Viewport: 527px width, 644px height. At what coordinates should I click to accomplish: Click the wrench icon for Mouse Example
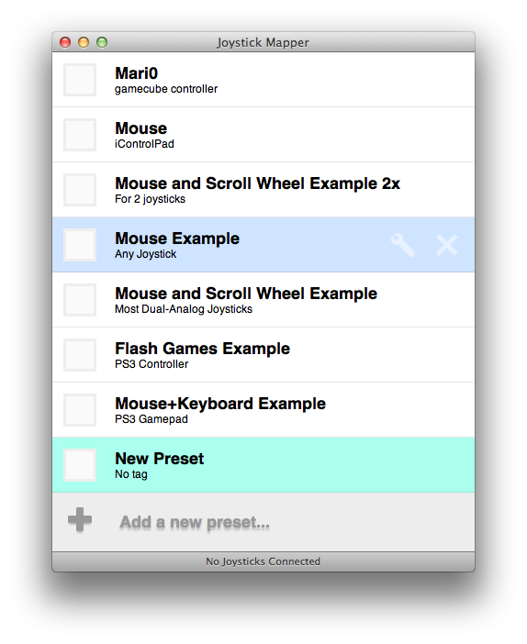(x=402, y=245)
